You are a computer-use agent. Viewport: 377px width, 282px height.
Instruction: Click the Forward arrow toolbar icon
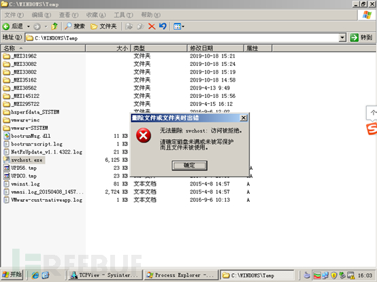pyautogui.click(x=37, y=27)
